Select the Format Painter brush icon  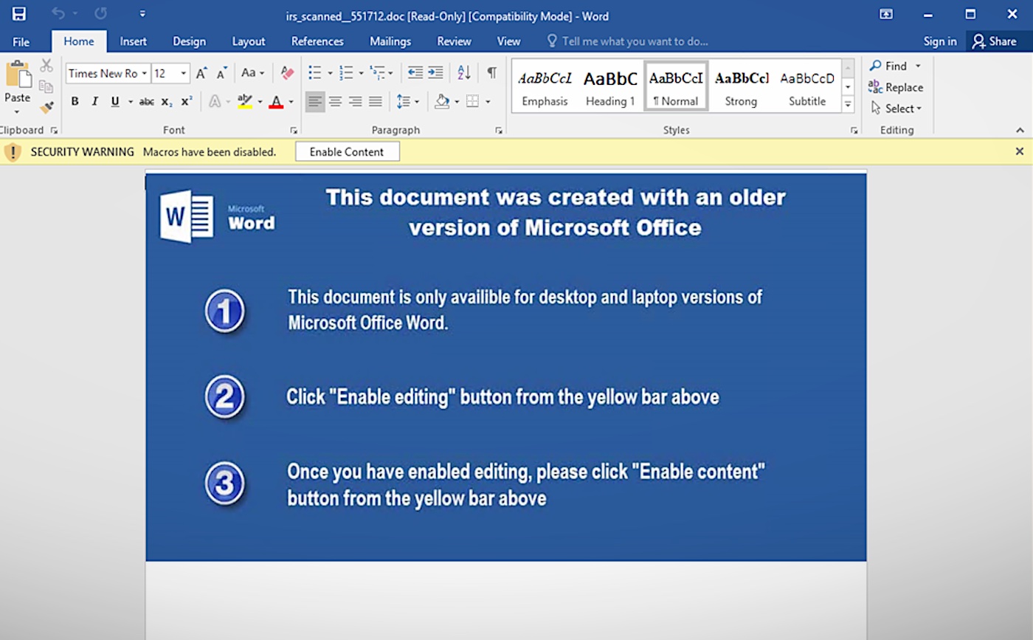[x=46, y=108]
